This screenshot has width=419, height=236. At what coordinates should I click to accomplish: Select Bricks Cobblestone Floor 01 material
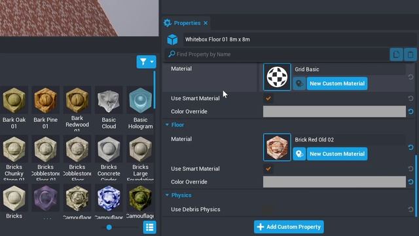[x=45, y=149]
